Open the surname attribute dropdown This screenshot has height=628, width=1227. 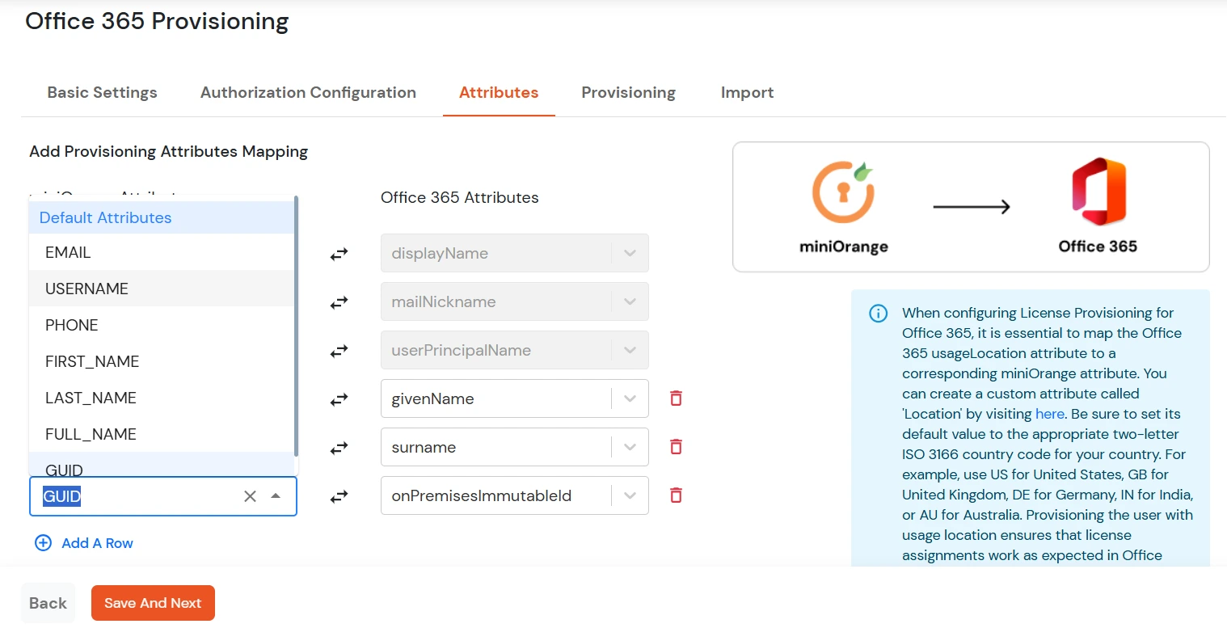point(630,446)
